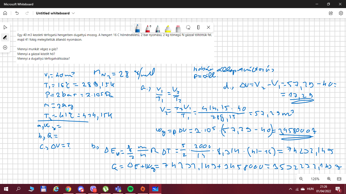Fit whiteboard content to screen
The width and height of the screenshot is (346, 194).
pos(339,179)
